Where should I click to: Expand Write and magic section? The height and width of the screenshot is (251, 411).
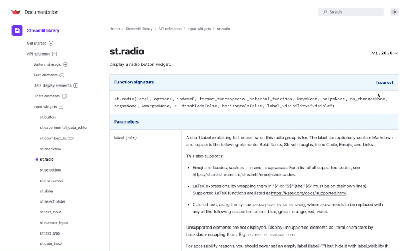click(66, 65)
